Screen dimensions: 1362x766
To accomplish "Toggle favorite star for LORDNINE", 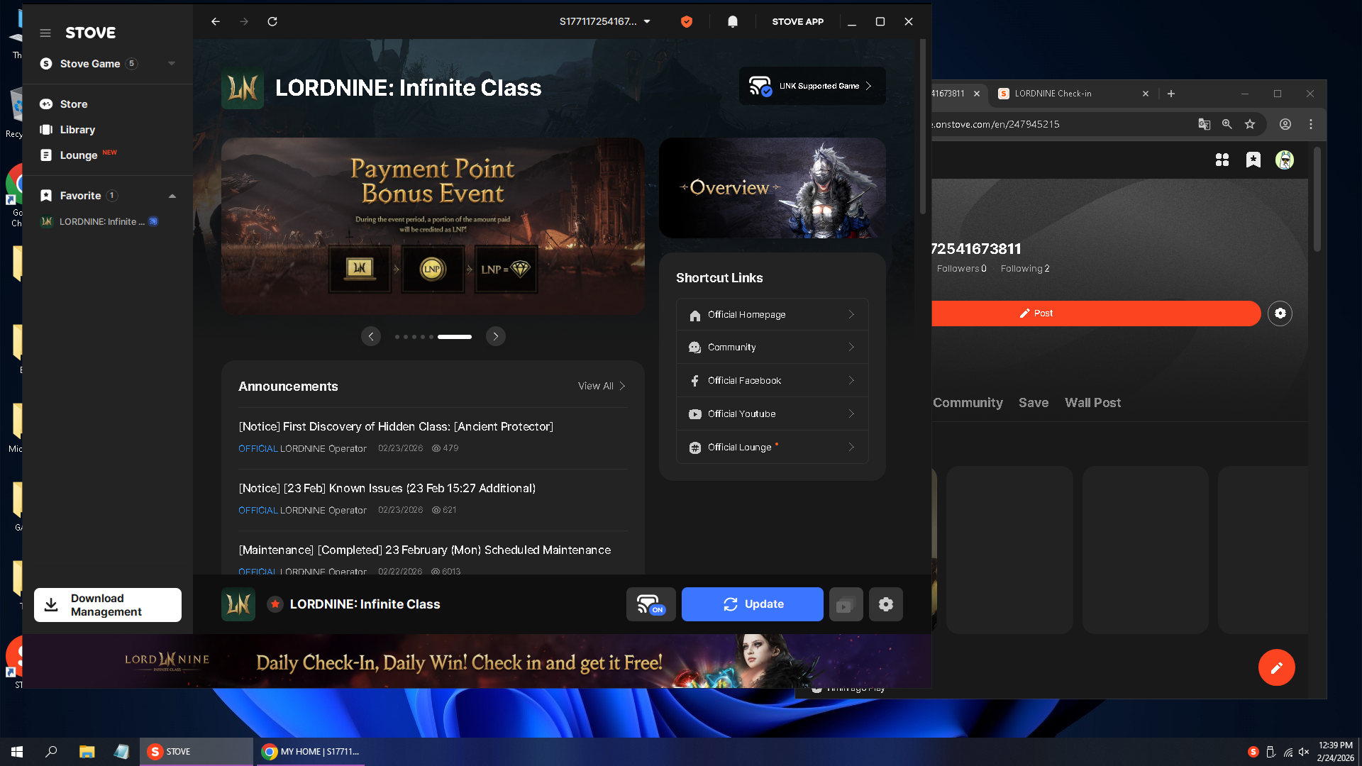I will coord(275,604).
